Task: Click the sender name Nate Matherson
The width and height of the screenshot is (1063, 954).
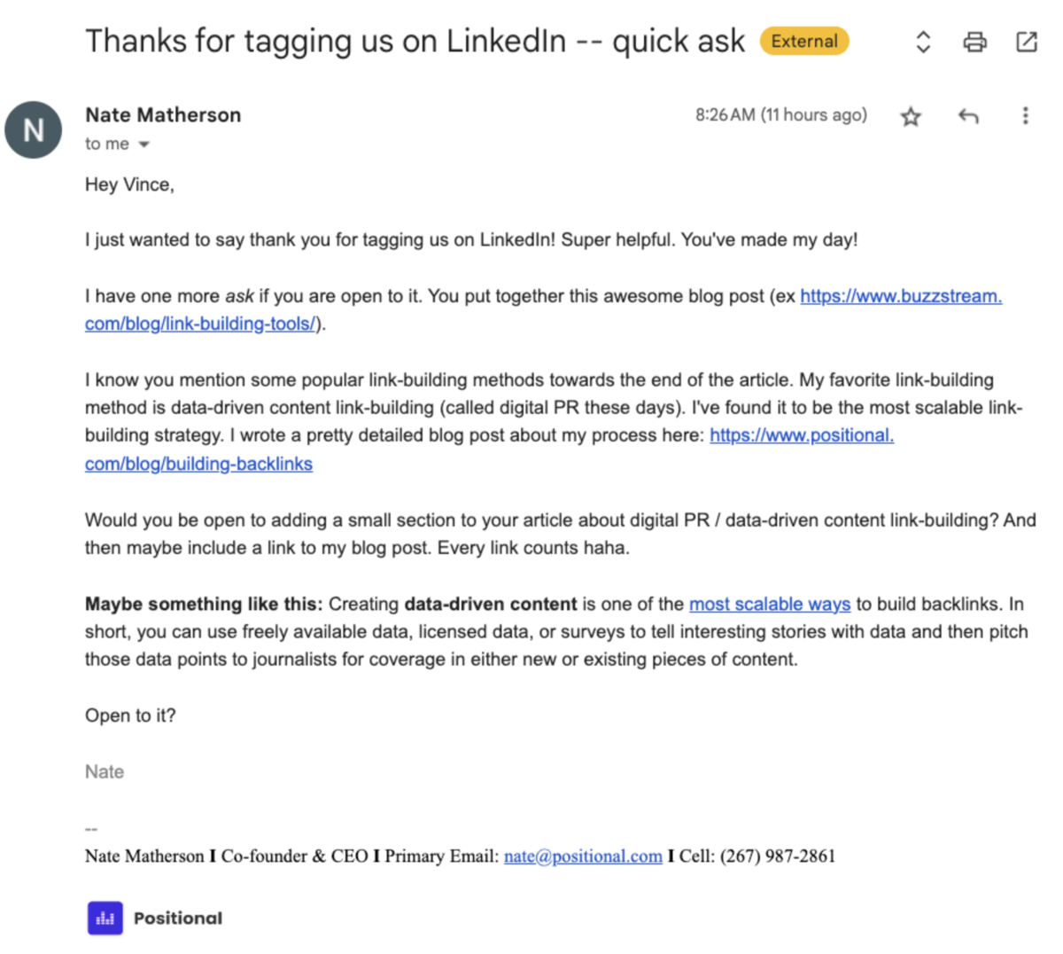Action: pos(163,115)
